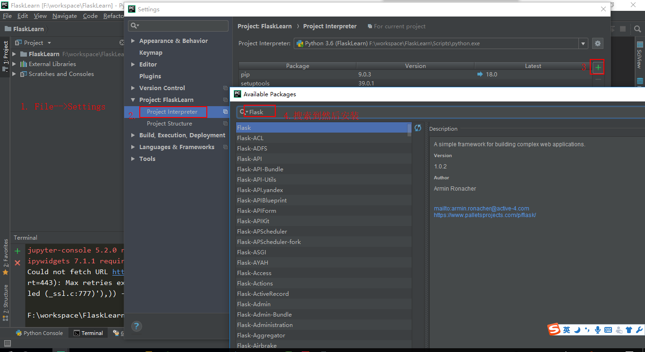Select Project Structure settings item
645x352 pixels.
pos(170,124)
